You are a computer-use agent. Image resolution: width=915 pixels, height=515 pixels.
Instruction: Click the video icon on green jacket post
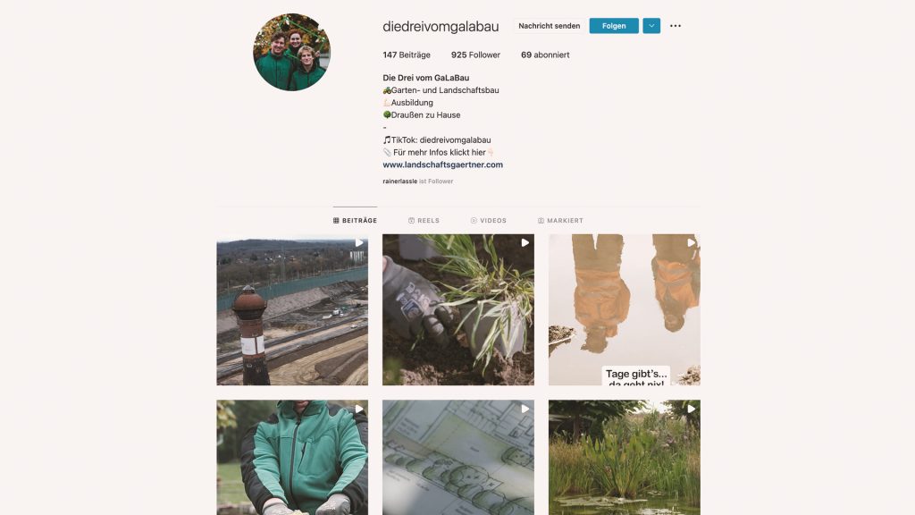coord(359,409)
